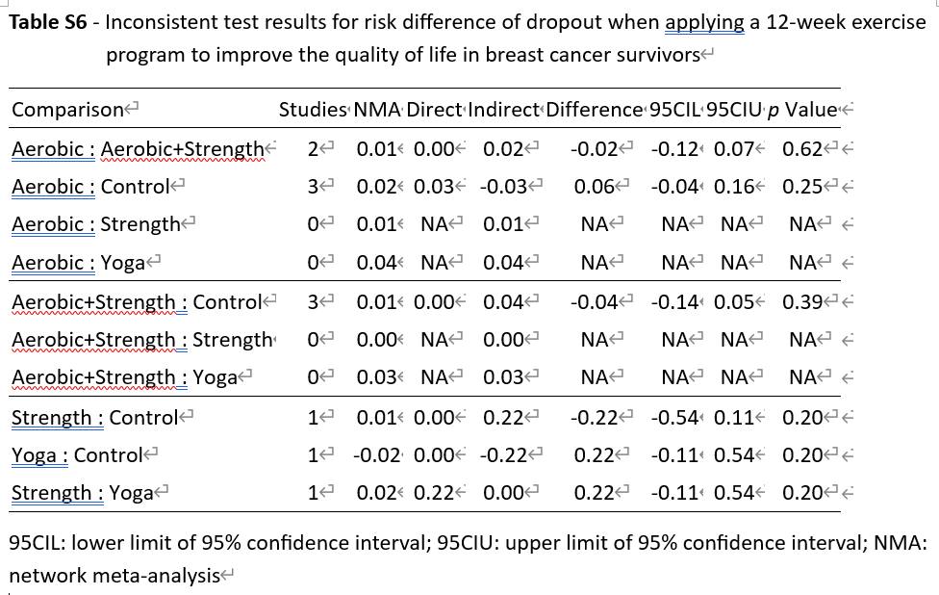The height and width of the screenshot is (595, 939).
Task: Click the p value 0.62 cell
Action: [x=801, y=149]
